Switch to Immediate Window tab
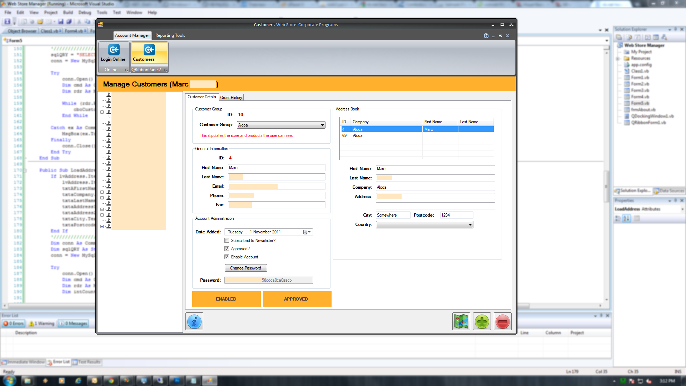Screen dimensions: 686x386 24,362
